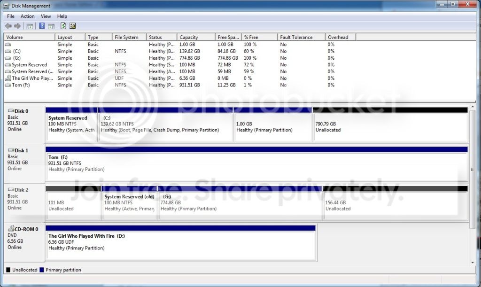Click the CD-ROM 0 drive icon
The image size is (481, 287).
pos(11,228)
